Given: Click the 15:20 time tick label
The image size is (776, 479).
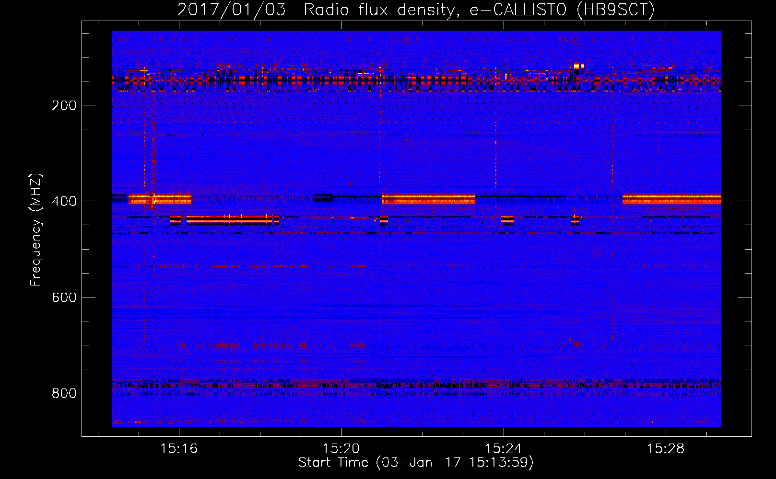Looking at the screenshot, I should point(341,448).
